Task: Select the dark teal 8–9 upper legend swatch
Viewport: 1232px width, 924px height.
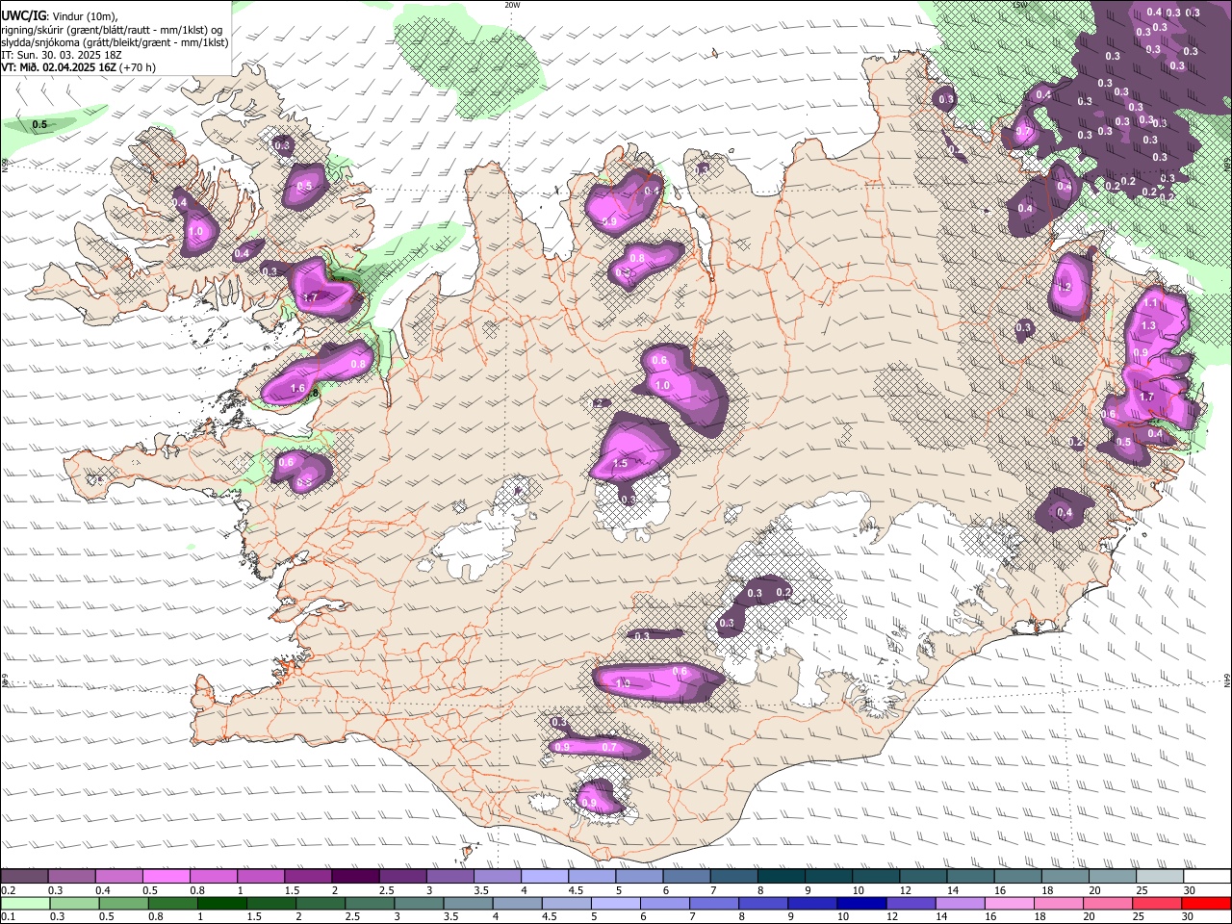Action: point(782,876)
